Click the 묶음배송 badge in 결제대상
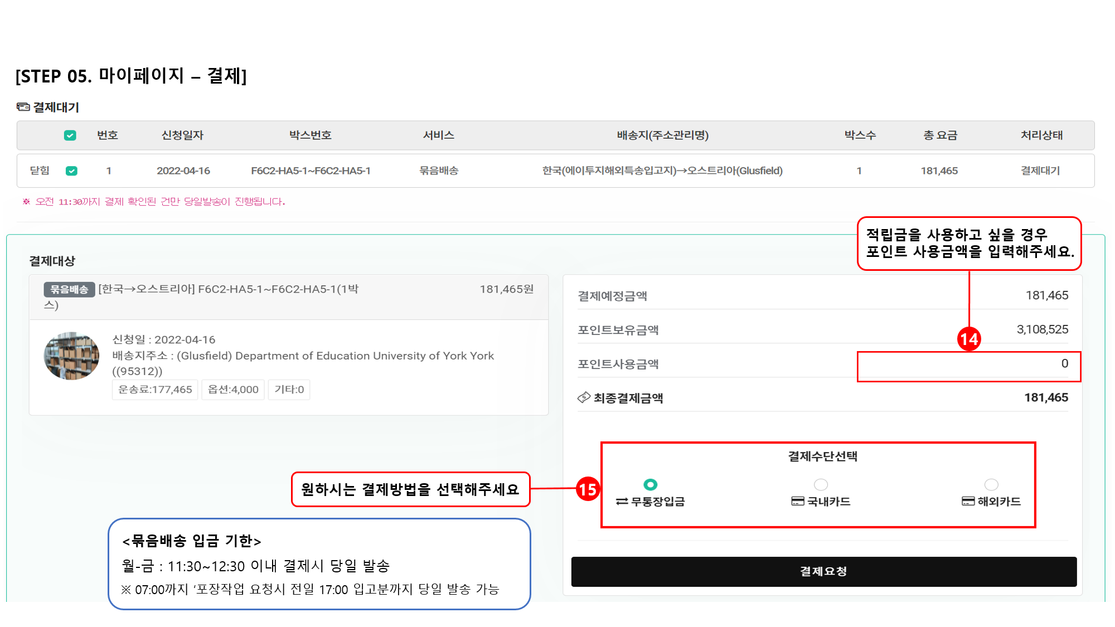The image size is (1115, 627). pos(69,289)
